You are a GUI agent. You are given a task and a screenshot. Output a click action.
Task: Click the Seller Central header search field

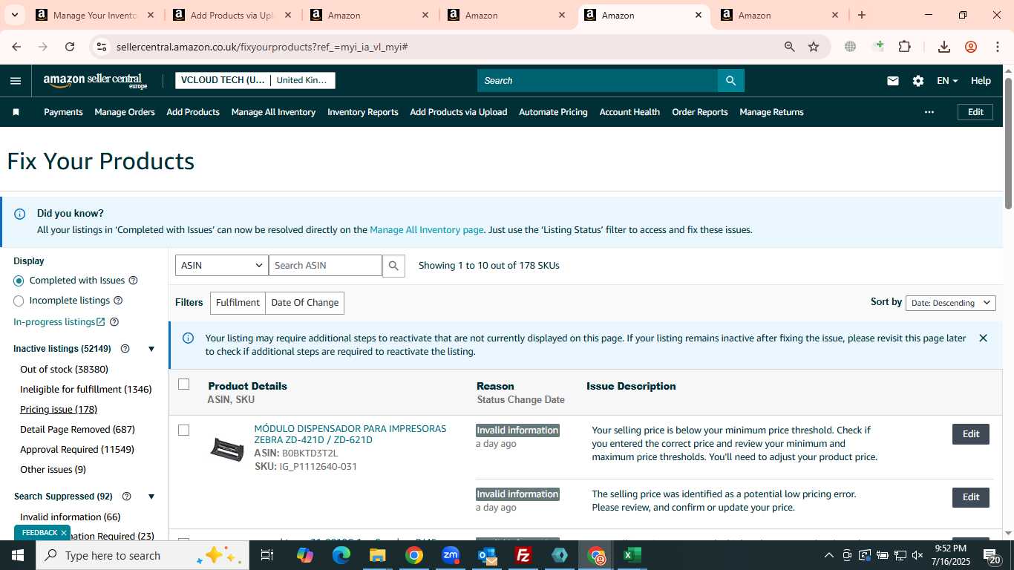coord(598,81)
